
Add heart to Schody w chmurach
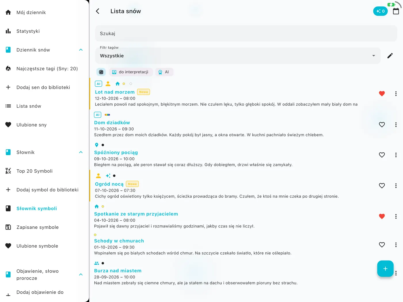pyautogui.click(x=382, y=245)
